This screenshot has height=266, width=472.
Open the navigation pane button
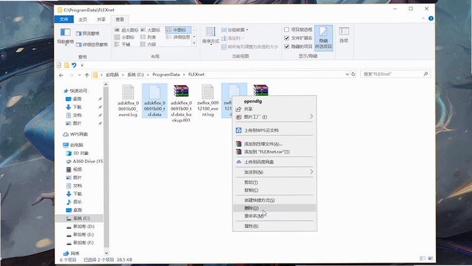(65, 36)
